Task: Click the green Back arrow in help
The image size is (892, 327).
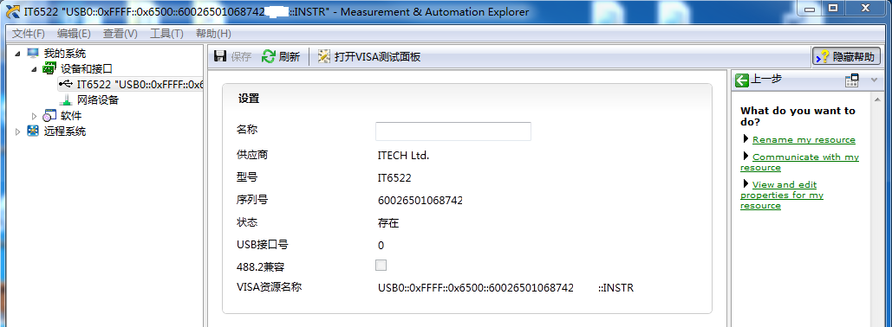Action: 742,80
